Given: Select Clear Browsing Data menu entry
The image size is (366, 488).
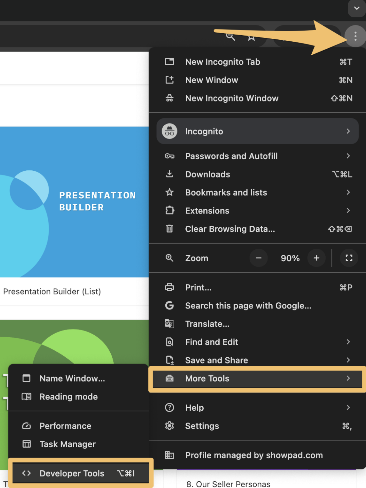Looking at the screenshot, I should click(x=257, y=229).
